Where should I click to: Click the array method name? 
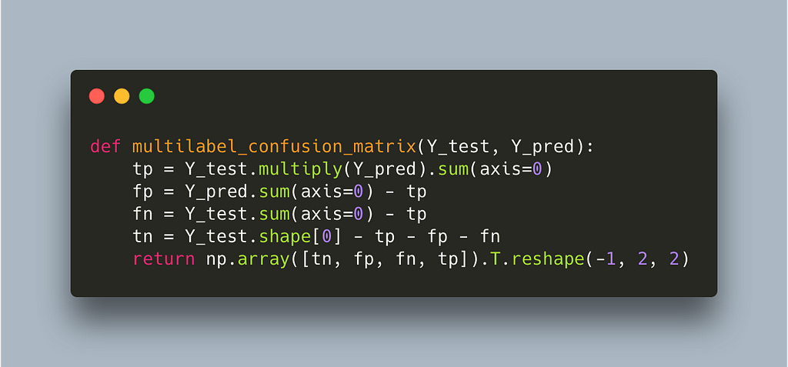pos(264,259)
